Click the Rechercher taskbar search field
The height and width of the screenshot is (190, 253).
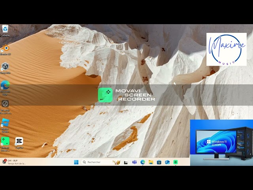(x=101, y=162)
